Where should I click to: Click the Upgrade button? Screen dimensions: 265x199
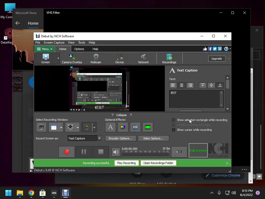[x=217, y=59]
